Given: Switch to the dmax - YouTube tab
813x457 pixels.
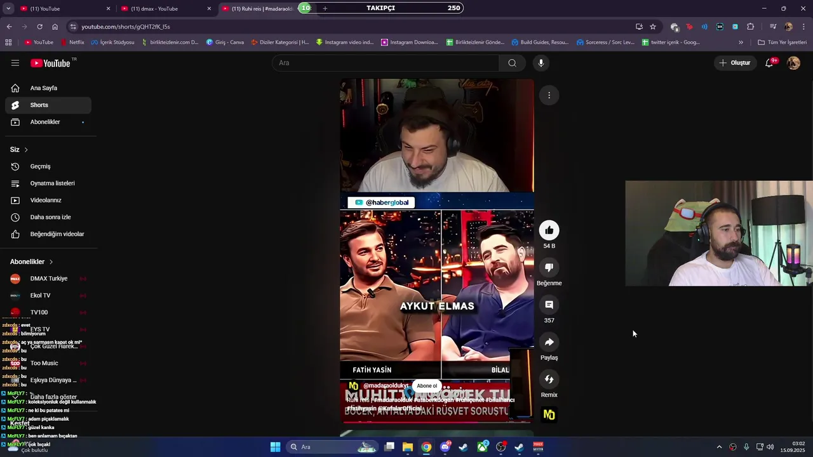Looking at the screenshot, I should click(166, 9).
